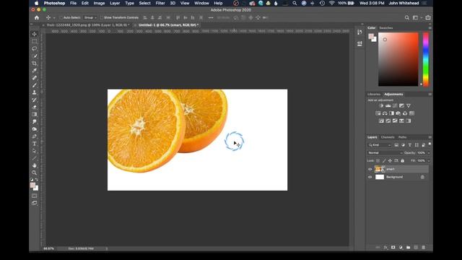The height and width of the screenshot is (260, 462).
Task: Click the Share icon at top right
Action: coord(428,17)
